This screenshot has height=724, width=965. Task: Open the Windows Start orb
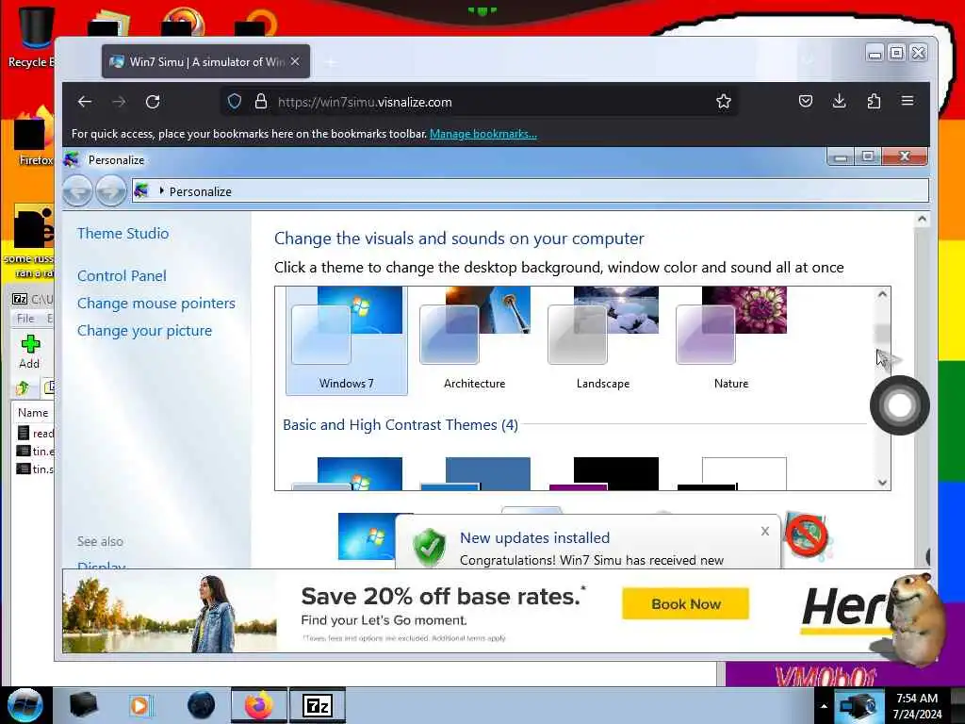pyautogui.click(x=25, y=705)
